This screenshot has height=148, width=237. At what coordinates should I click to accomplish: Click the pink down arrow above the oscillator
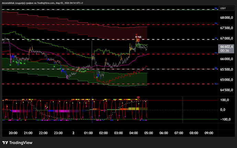(x=138, y=98)
